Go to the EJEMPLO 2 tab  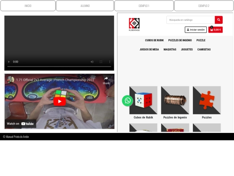[204, 6]
